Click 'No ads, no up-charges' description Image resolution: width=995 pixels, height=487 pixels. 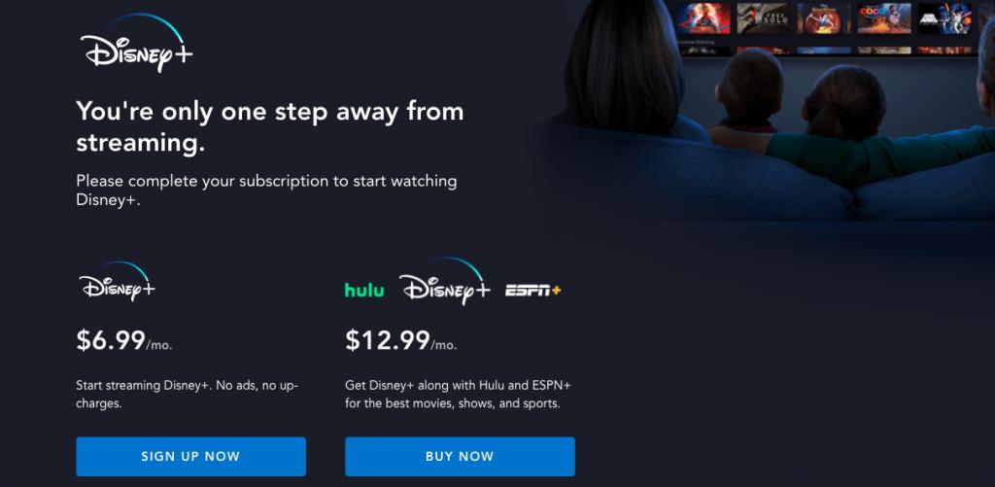188,395
